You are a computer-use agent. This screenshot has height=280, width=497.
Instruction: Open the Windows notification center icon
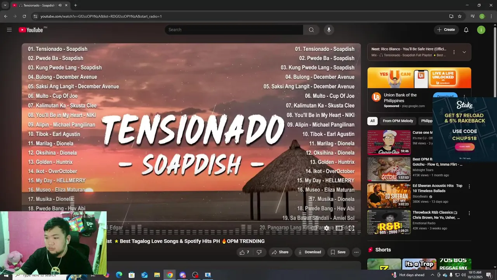point(489,275)
